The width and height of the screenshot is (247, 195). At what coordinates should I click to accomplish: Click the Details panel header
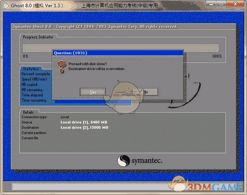click(x=28, y=112)
